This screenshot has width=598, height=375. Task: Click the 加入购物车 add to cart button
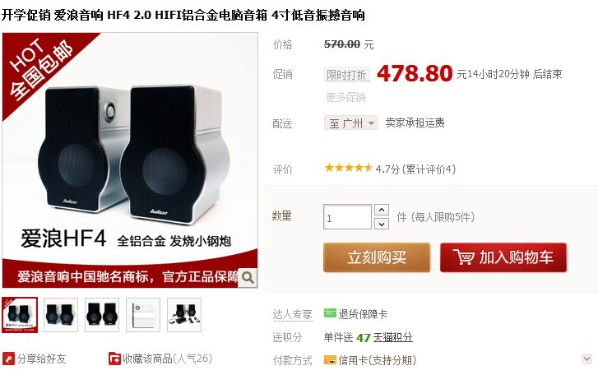tap(503, 257)
